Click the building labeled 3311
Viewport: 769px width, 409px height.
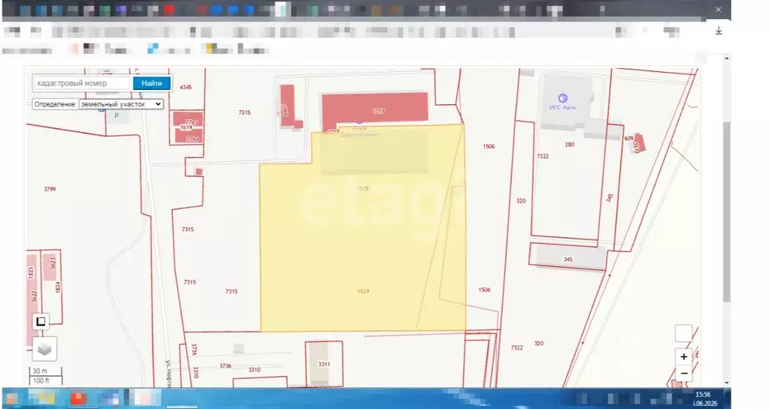[324, 364]
